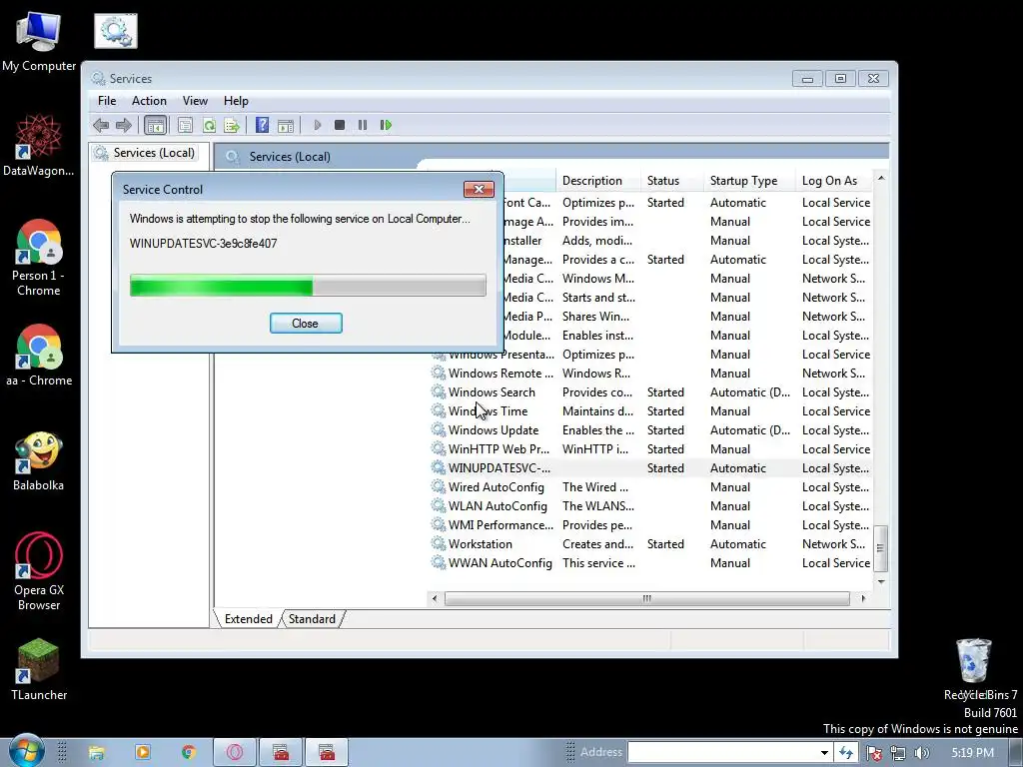Select the aa - Chrome desktop shortcut
1023x767 pixels.
coord(39,355)
